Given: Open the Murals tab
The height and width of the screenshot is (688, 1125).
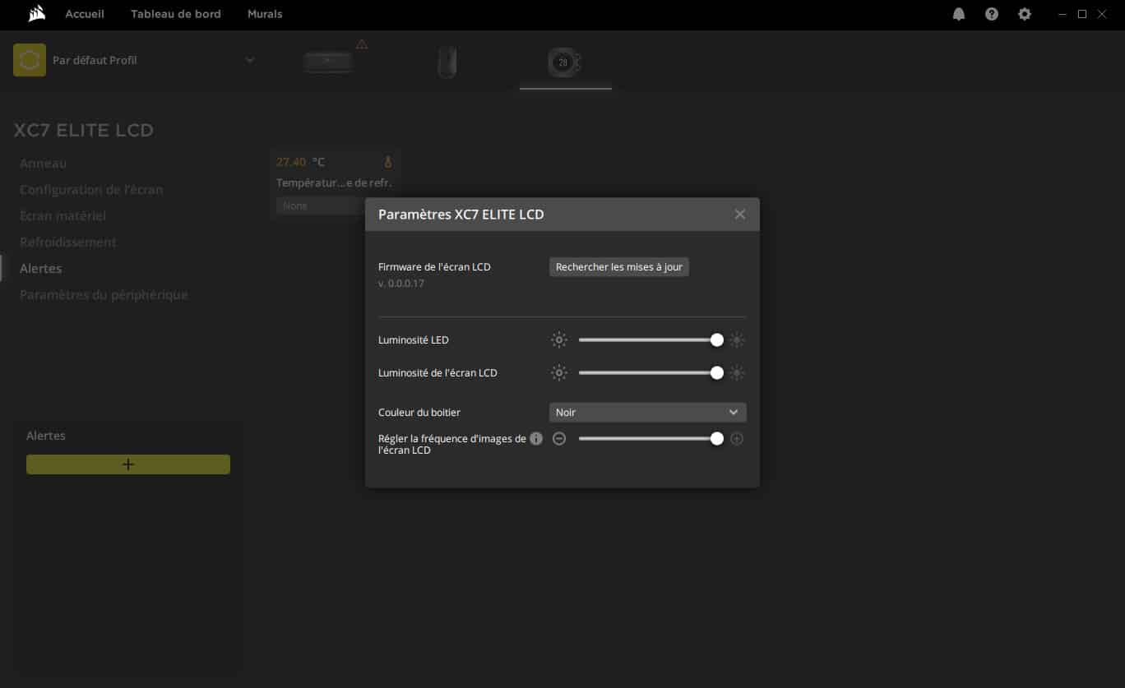Looking at the screenshot, I should point(265,14).
